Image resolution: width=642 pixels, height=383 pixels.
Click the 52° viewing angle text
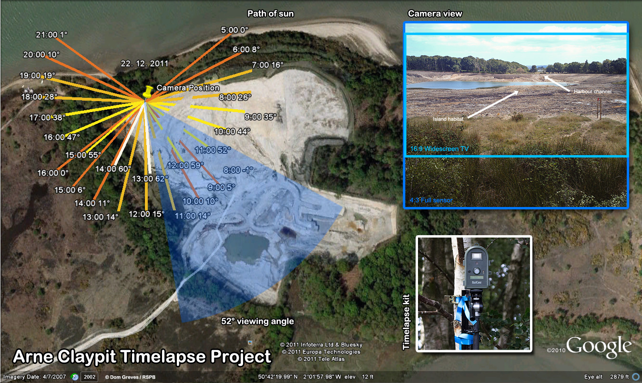(258, 321)
